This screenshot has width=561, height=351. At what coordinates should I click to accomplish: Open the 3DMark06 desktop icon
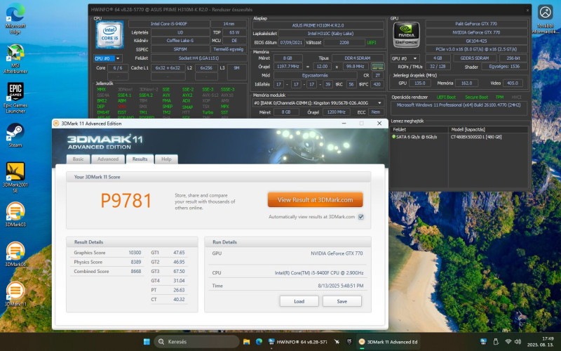[15, 254]
